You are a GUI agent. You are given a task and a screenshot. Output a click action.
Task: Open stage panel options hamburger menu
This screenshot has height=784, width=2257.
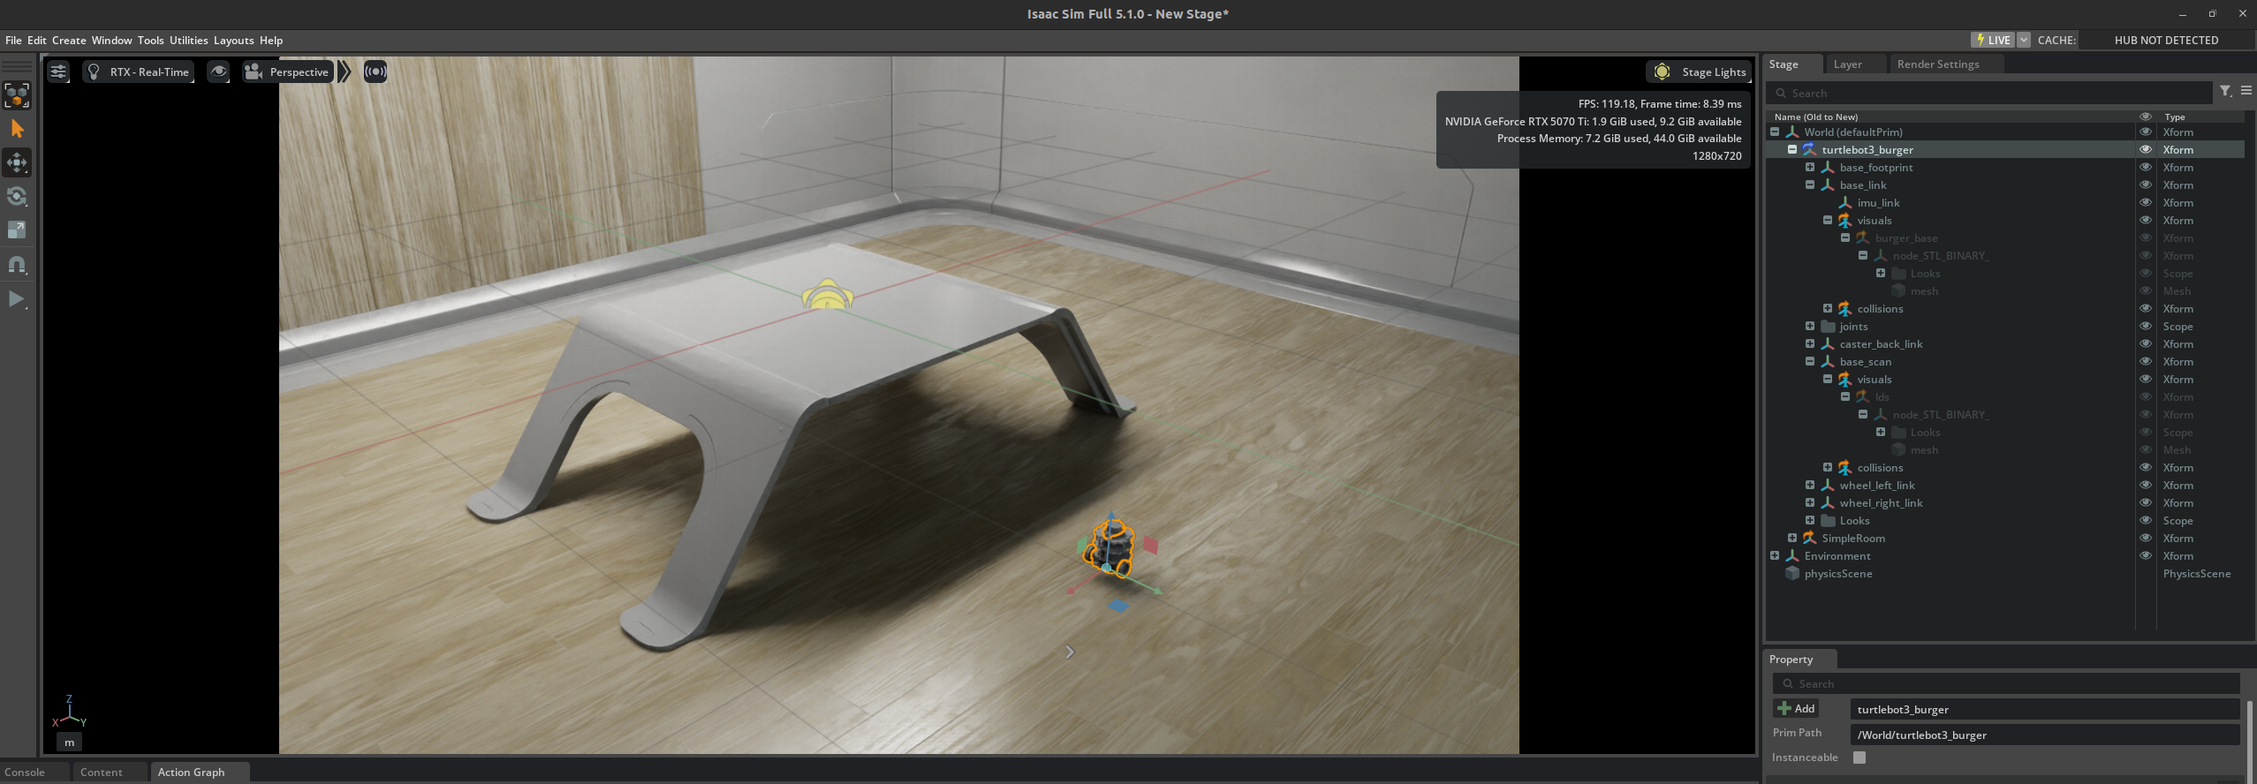point(2246,91)
